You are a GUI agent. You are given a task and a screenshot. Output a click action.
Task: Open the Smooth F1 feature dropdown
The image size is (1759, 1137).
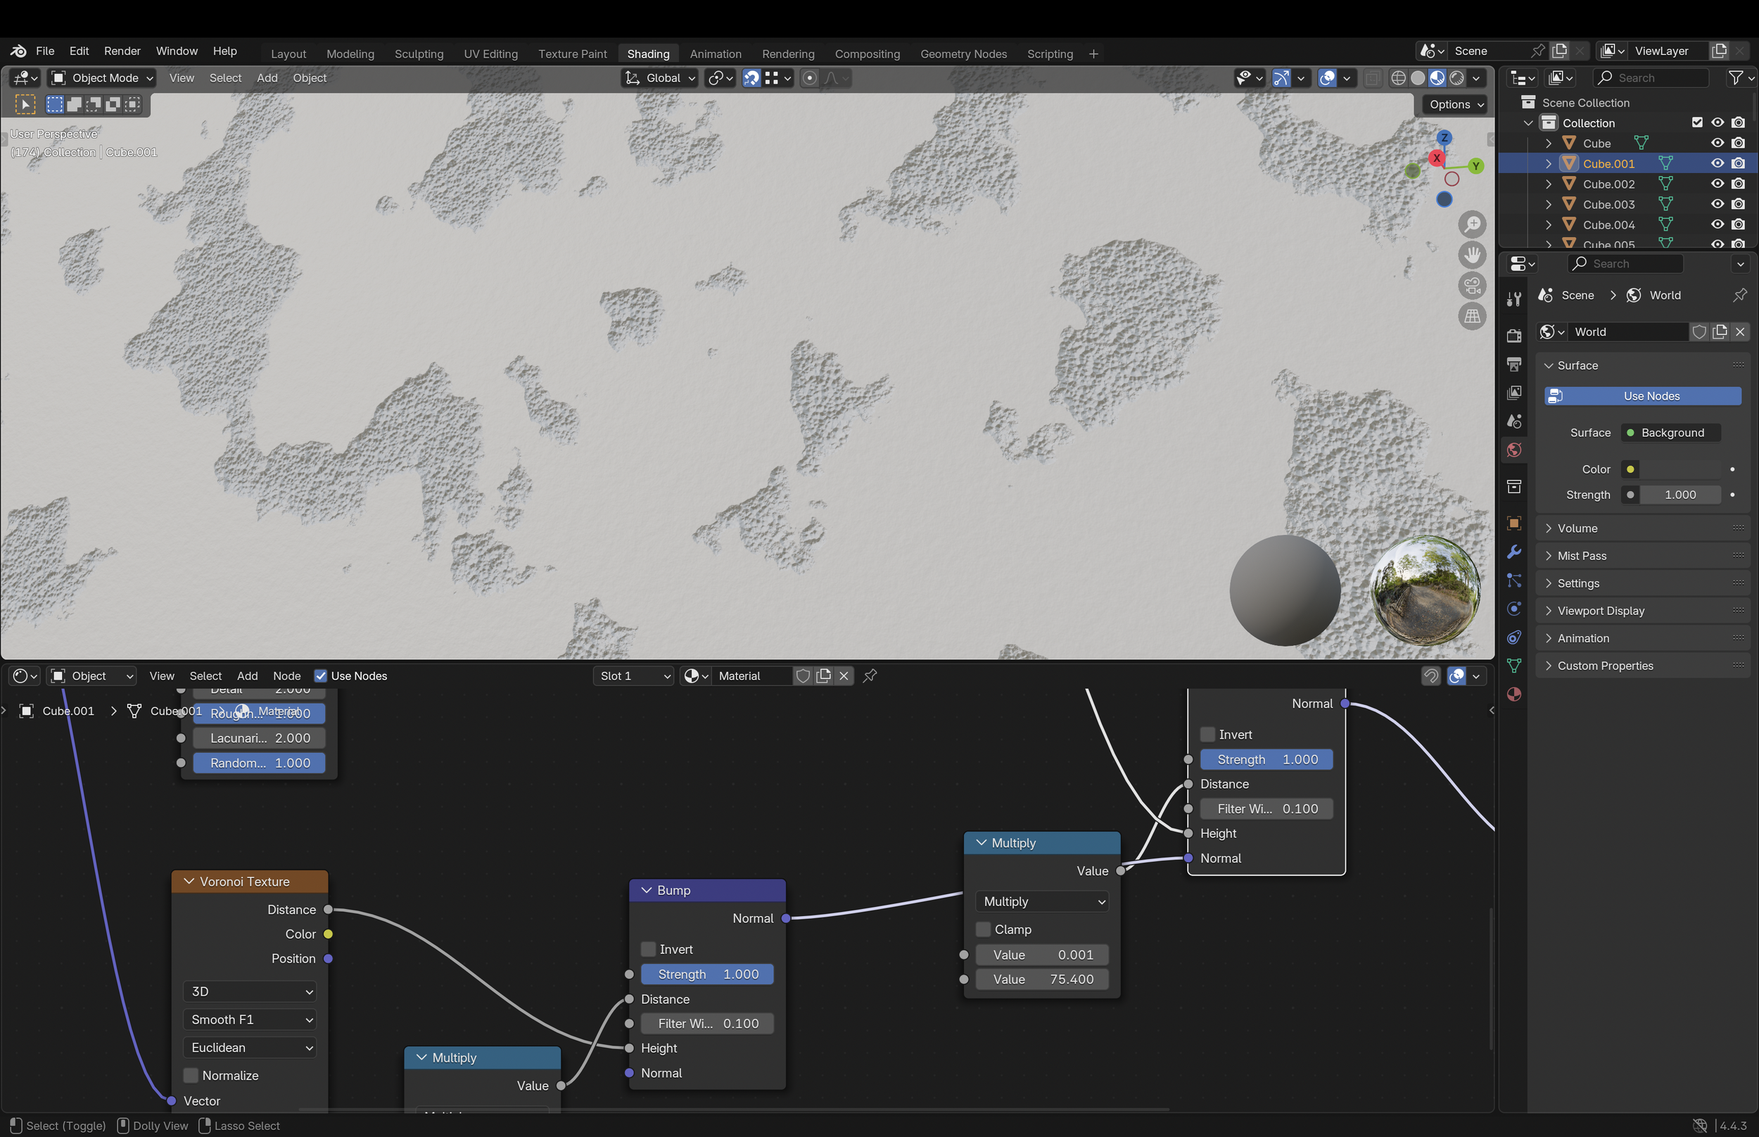[x=250, y=1020]
